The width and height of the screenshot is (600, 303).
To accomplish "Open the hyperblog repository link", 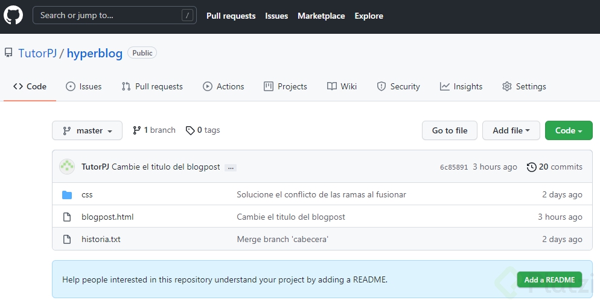I will pyautogui.click(x=95, y=53).
